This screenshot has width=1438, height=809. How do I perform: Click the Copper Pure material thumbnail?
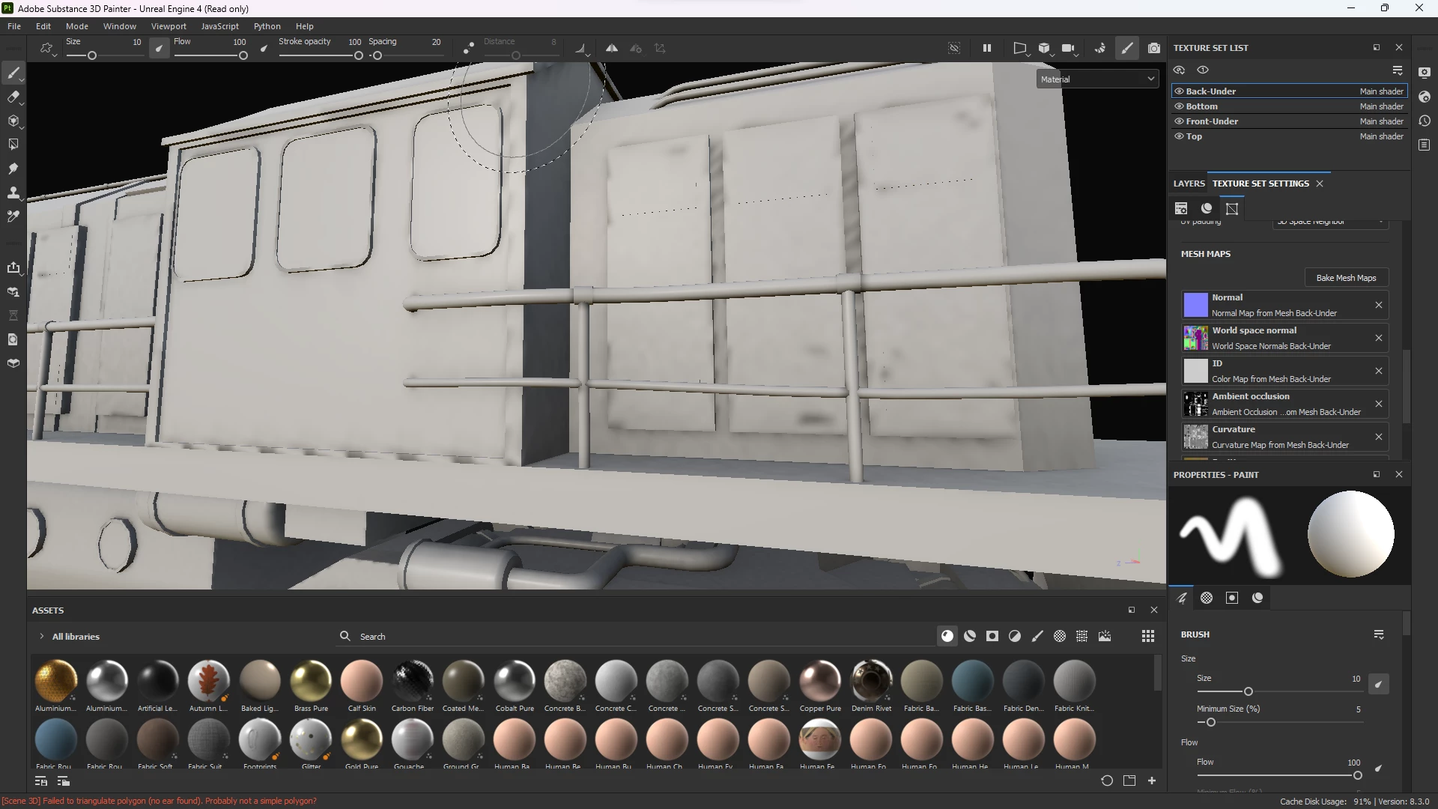820,681
